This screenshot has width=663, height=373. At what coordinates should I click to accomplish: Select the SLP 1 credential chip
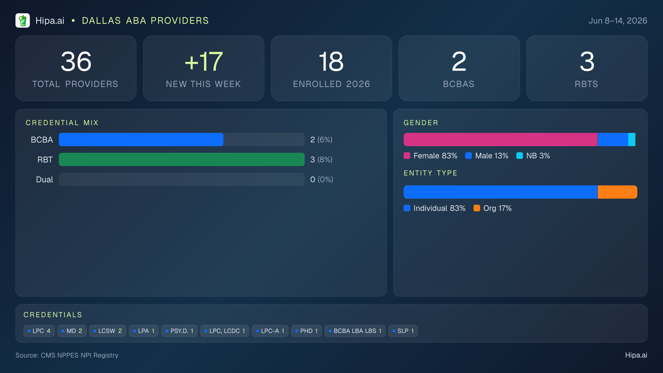tap(403, 331)
